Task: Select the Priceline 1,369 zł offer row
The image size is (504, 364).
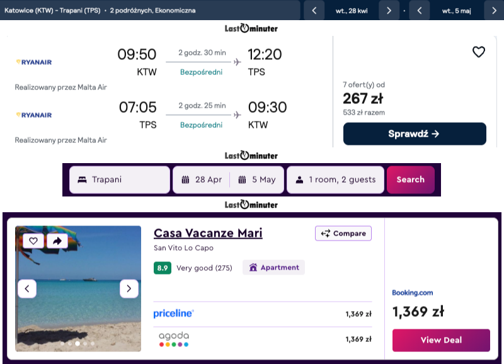Action: click(263, 314)
